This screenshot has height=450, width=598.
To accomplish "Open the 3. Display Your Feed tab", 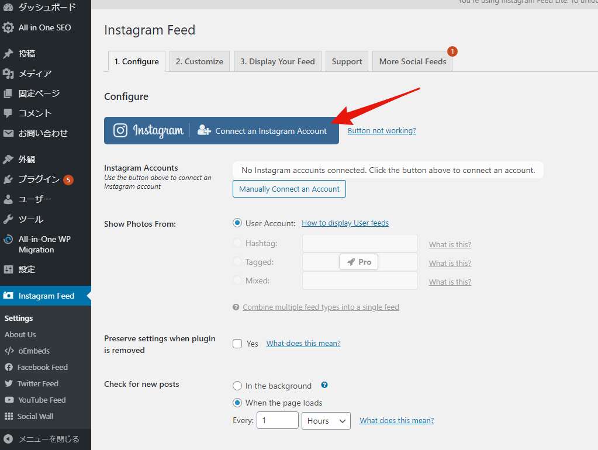I will coord(278,61).
